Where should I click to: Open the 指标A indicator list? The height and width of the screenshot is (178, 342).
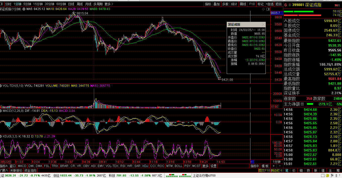(x=4, y=166)
